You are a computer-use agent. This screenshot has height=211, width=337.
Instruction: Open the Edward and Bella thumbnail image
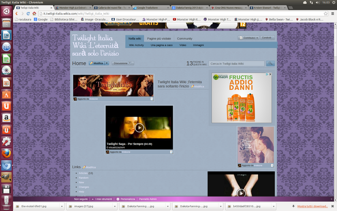(256, 145)
